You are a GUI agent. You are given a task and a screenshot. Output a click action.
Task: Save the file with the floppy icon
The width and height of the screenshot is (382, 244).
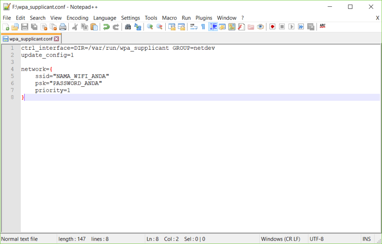[25, 27]
